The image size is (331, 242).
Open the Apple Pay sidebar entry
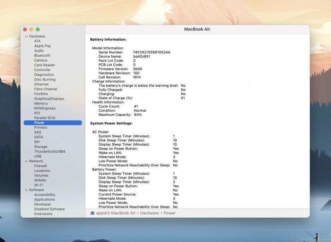click(x=43, y=46)
